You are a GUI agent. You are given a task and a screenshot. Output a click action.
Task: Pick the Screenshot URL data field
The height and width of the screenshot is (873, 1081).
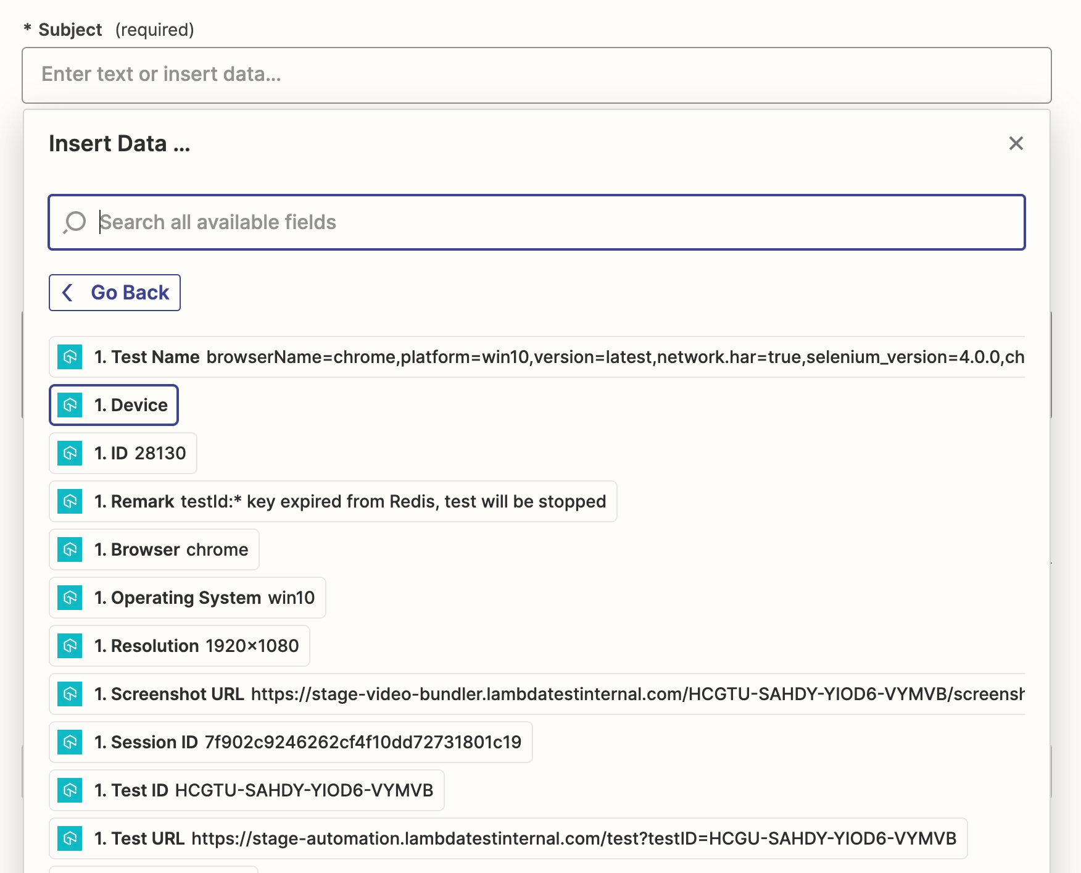(x=537, y=694)
